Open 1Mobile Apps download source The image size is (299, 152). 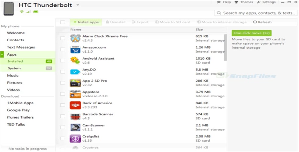coord(20,103)
